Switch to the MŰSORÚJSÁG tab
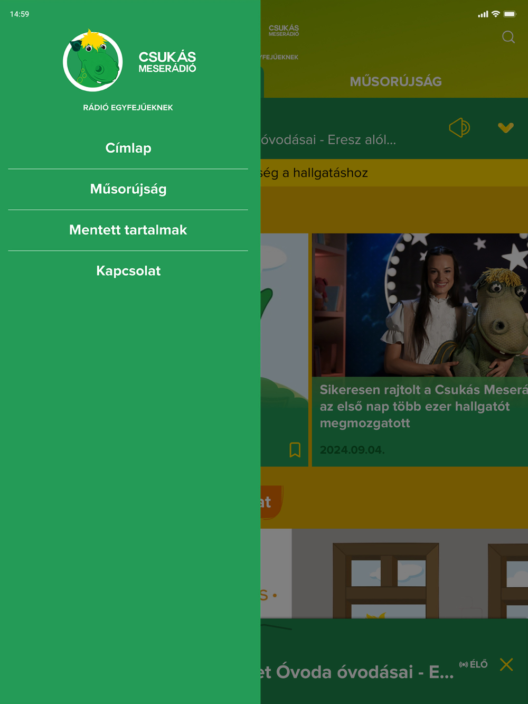Viewport: 528px width, 704px height. [x=395, y=81]
